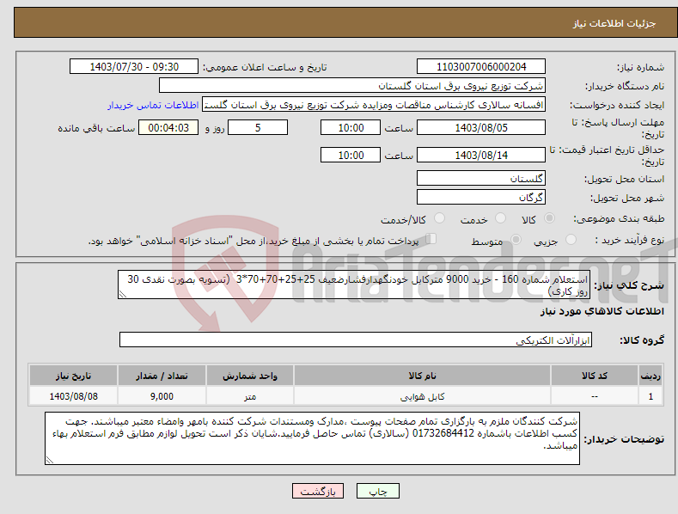The height and width of the screenshot is (514, 678).
Task: Click the 9,000 quantity cell
Action: 162,396
